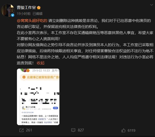
Task: Open the @窝窝头超好吃的 mention link
Action: point(32,21)
